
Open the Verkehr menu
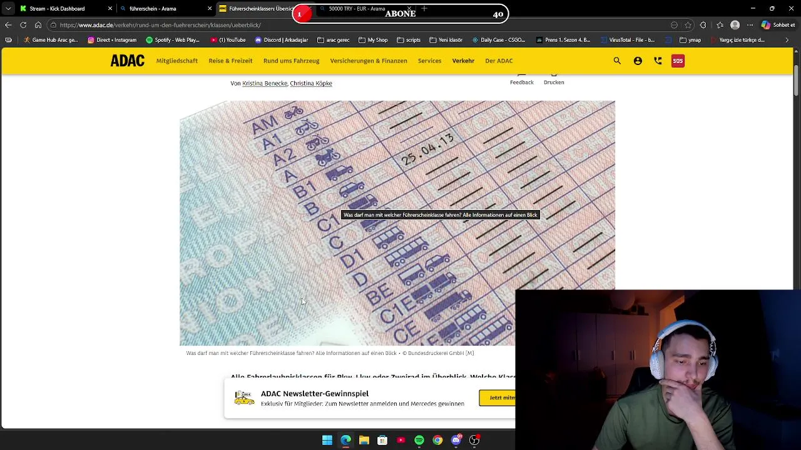463,61
